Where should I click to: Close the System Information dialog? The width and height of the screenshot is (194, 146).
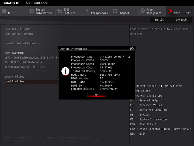tap(132, 49)
